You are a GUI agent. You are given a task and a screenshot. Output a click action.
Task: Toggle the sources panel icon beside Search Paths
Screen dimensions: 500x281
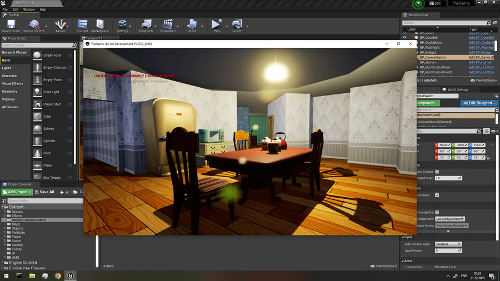tap(4, 200)
